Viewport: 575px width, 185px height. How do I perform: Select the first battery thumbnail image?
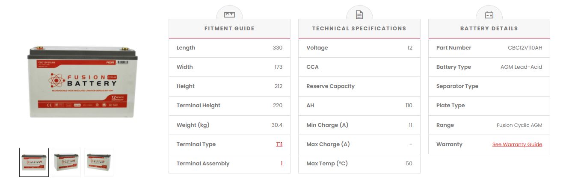point(34,162)
